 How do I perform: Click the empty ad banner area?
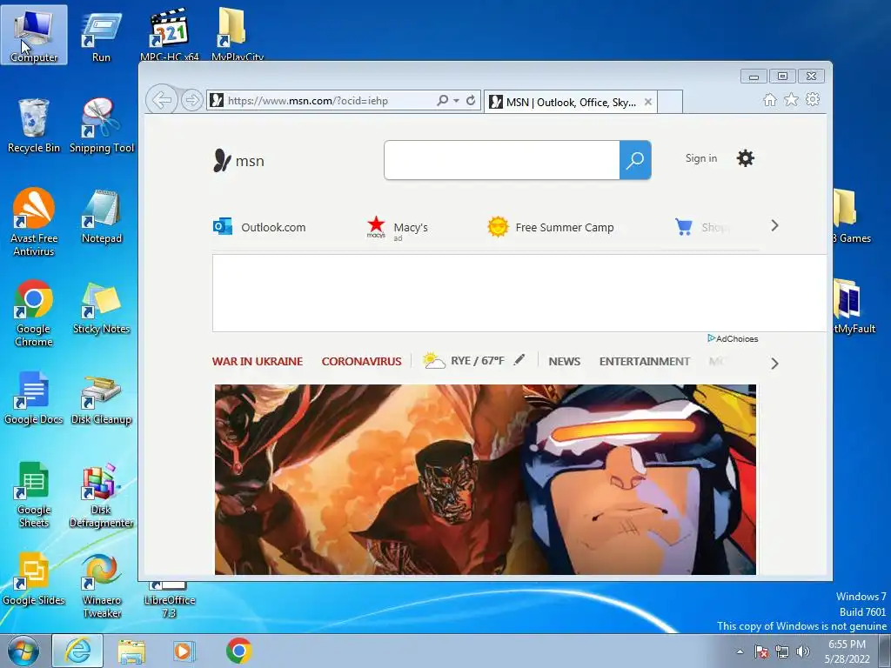pos(519,293)
